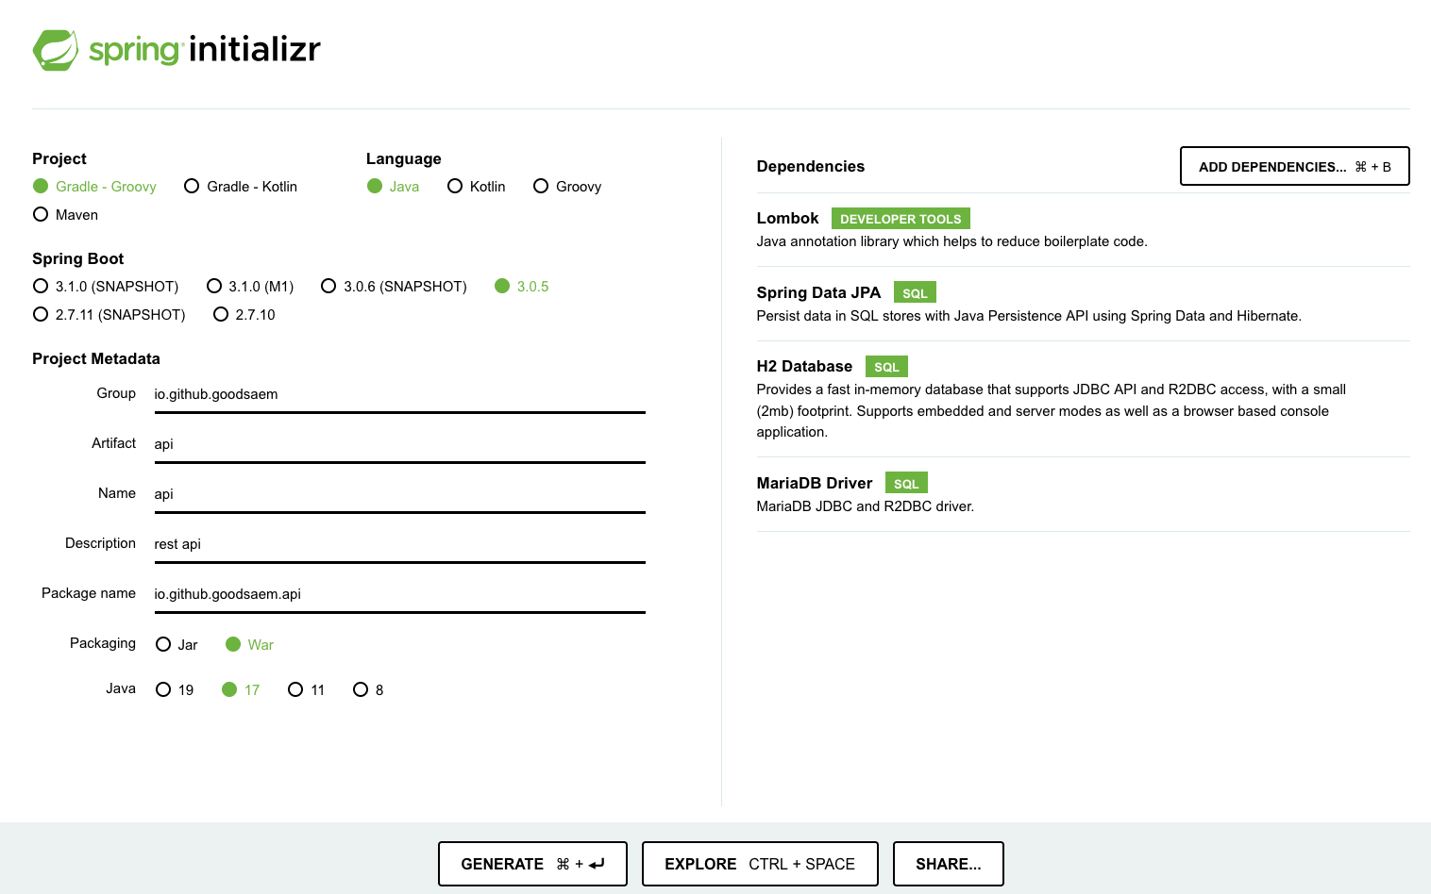Choose Gradle - Kotlin project option
This screenshot has width=1431, height=894.
pyautogui.click(x=241, y=187)
